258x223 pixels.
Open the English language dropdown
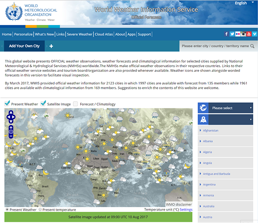(x=244, y=3)
